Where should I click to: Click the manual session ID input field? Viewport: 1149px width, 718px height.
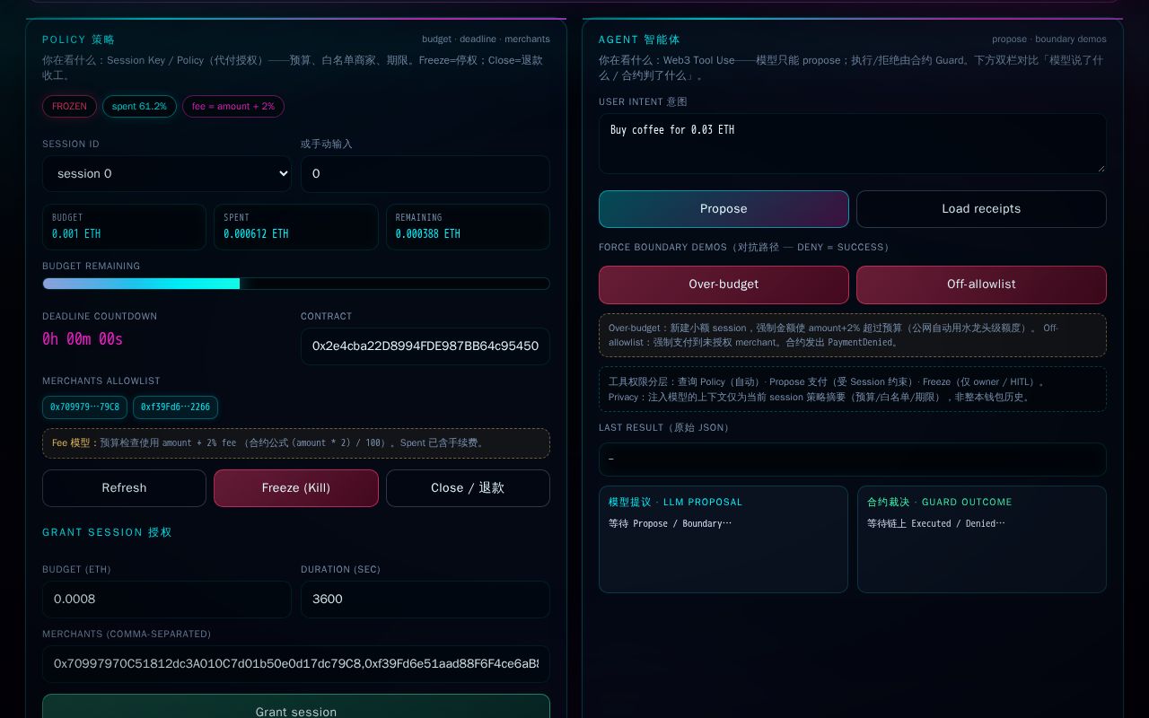(x=425, y=174)
